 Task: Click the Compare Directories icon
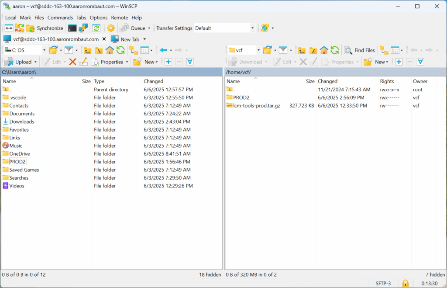(x=9, y=28)
